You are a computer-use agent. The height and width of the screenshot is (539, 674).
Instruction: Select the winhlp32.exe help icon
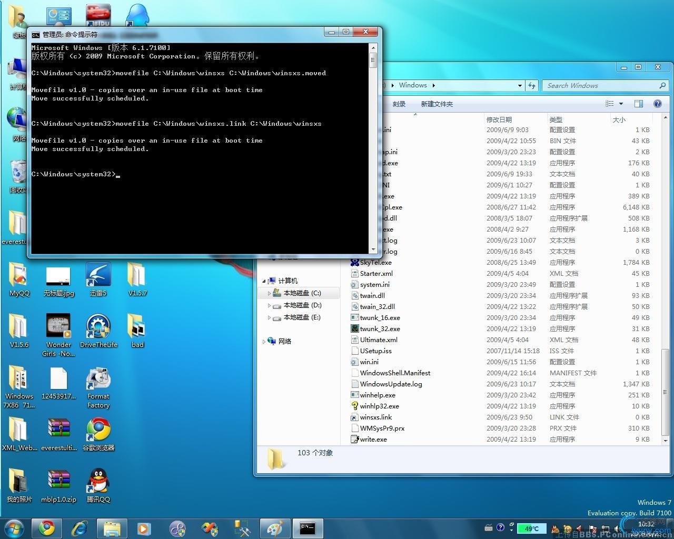354,406
